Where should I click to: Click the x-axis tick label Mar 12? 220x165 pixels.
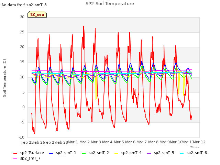tap(199, 142)
